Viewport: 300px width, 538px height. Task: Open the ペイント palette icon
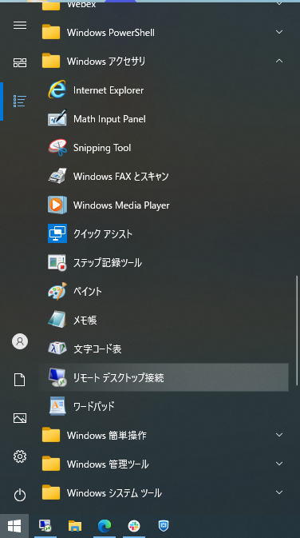57,292
